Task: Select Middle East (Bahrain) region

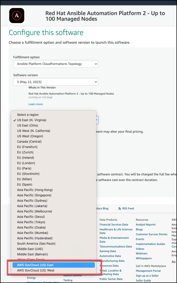Action: point(54,254)
